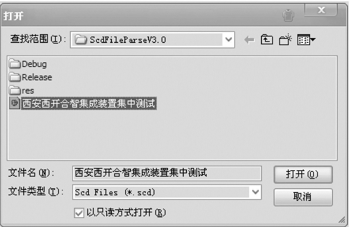Select the Debug folder icon
The height and width of the screenshot is (227, 350).
tap(15, 64)
